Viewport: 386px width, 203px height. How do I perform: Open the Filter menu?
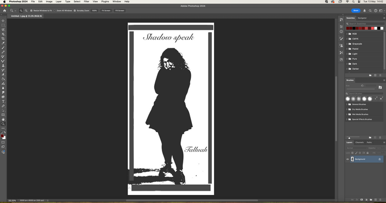(87, 2)
